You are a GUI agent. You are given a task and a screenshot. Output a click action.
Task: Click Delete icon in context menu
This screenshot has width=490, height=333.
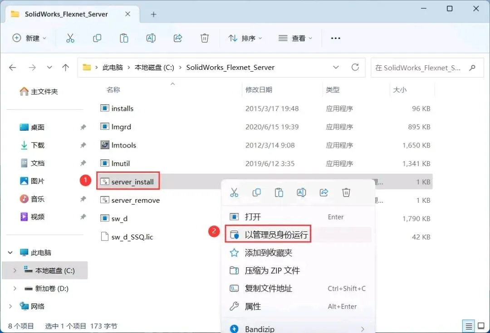[x=346, y=192]
